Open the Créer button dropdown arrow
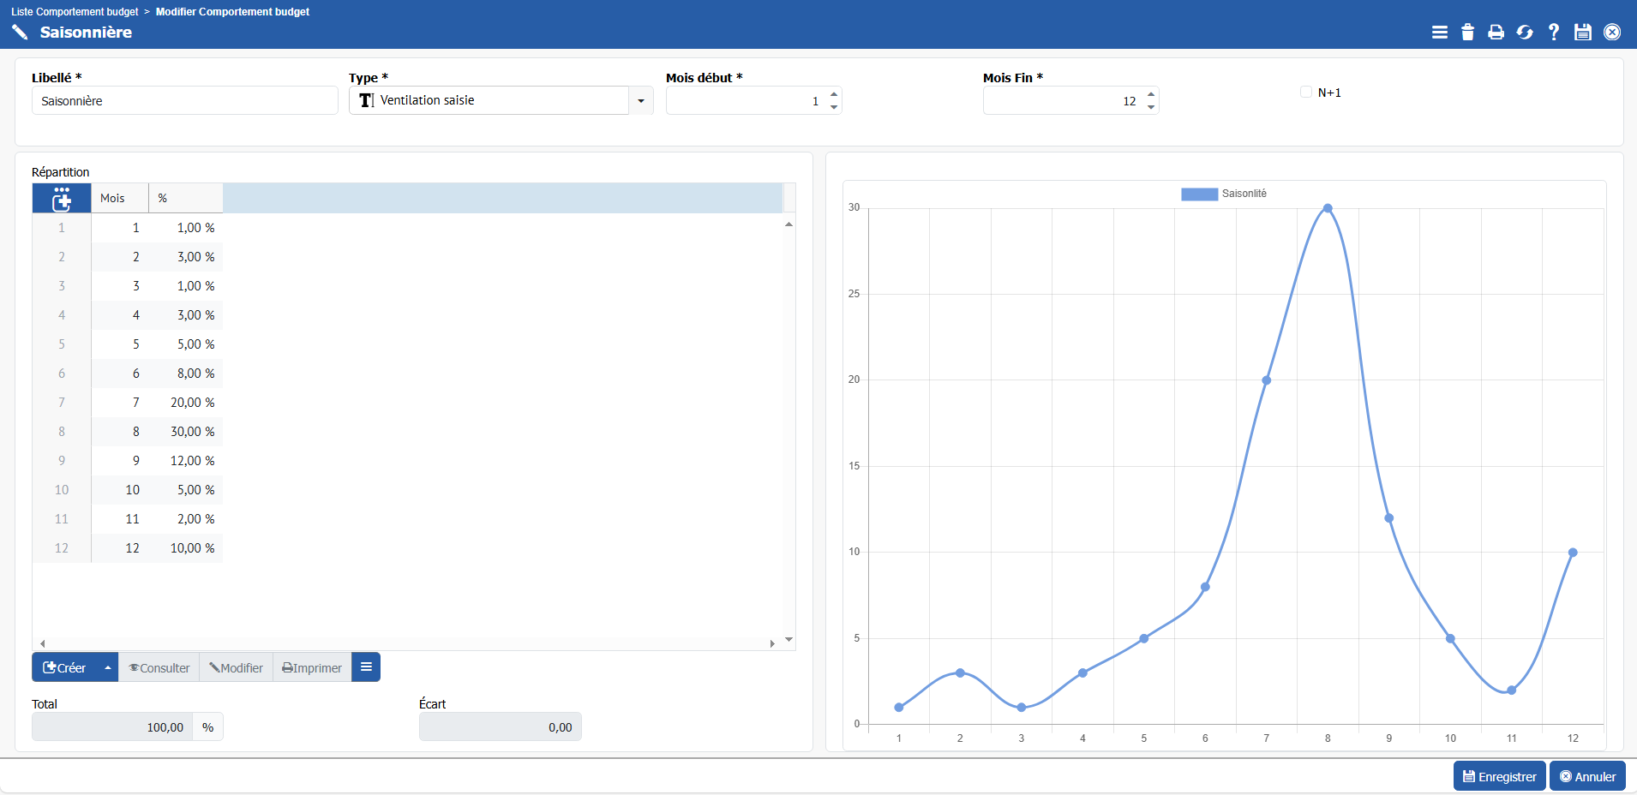The width and height of the screenshot is (1637, 795). (108, 667)
